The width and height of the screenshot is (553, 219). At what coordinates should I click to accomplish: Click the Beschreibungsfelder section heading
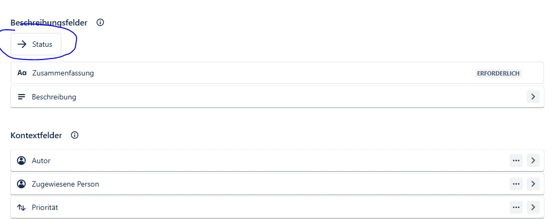[49, 23]
